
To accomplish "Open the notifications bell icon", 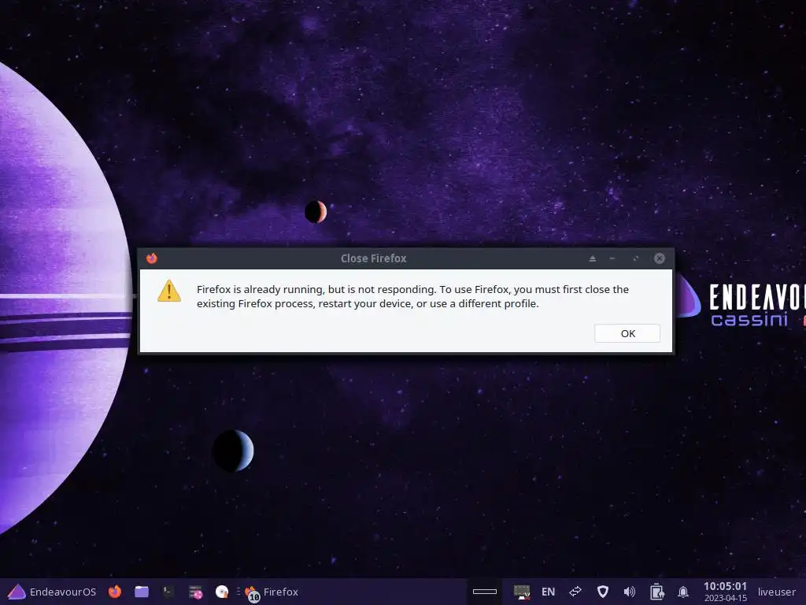I will pyautogui.click(x=683, y=592).
